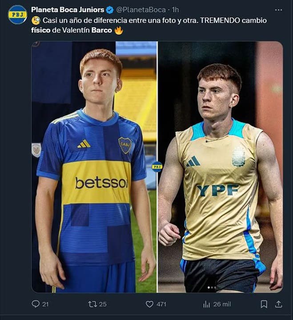The height and width of the screenshot is (320, 293).
Task: Click the reply speech bubble icon
Action: 36,304
